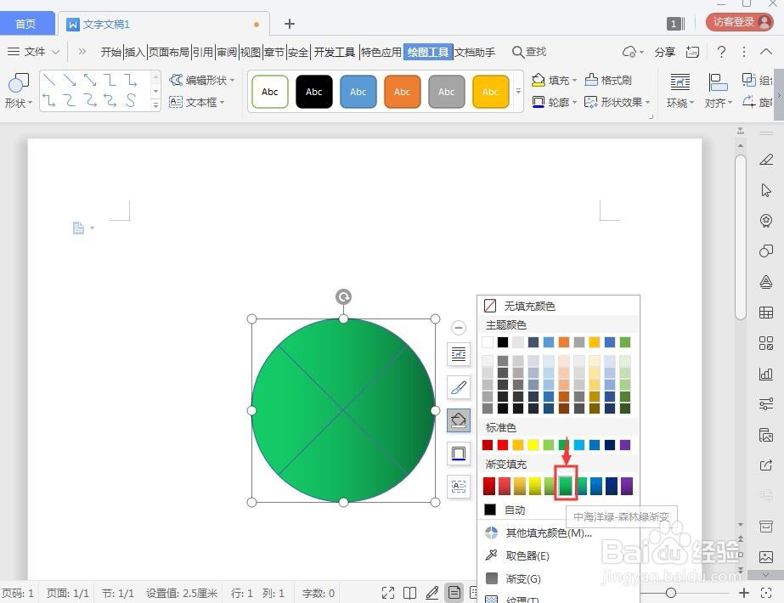Viewport: 784px width, 603px height.
Task: Open the table icon in right sidebar
Action: point(765,313)
